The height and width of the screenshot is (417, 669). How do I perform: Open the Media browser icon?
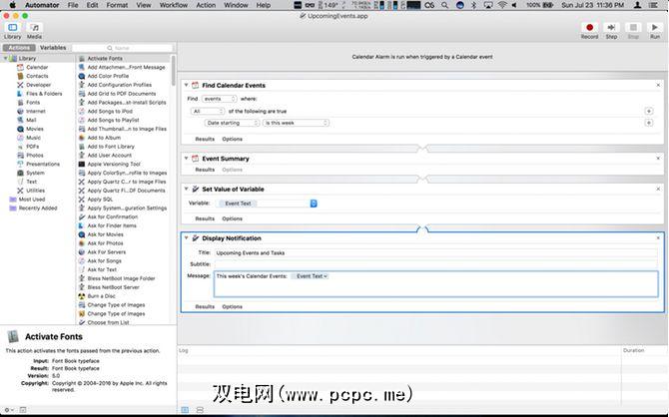(35, 28)
